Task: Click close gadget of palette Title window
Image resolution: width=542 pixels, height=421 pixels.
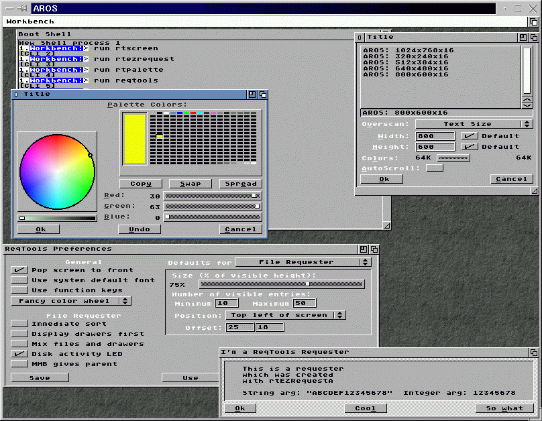Action: pos(16,95)
